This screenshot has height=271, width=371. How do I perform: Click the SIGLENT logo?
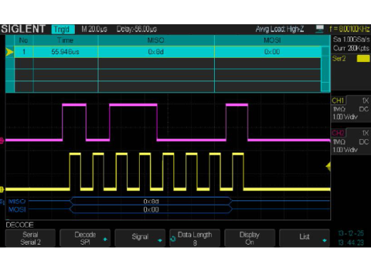23,29
